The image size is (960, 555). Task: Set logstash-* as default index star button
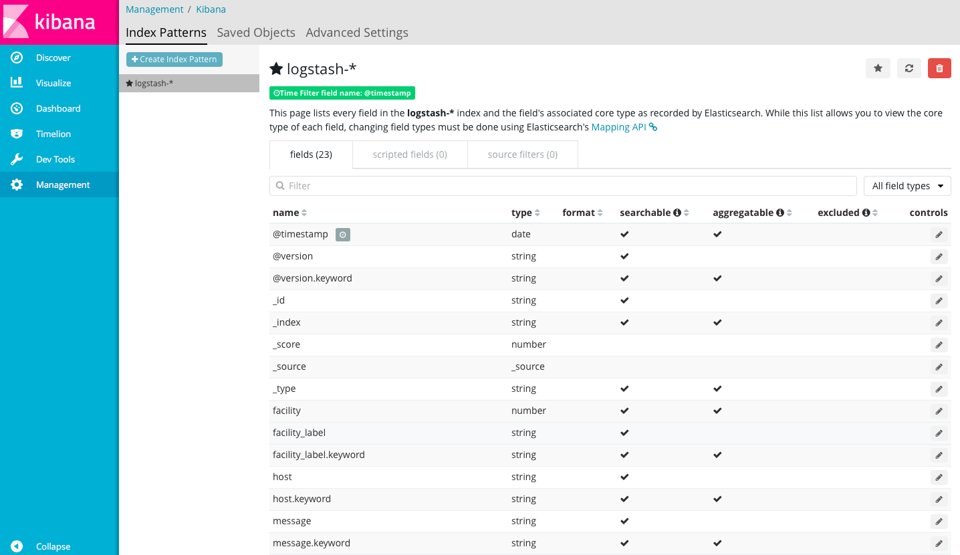tap(878, 68)
